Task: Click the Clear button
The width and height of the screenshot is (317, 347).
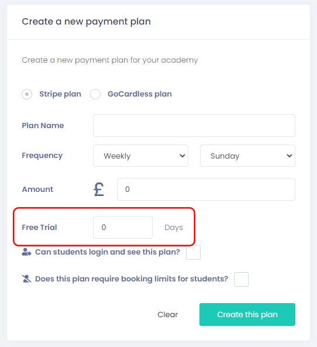Action: [x=167, y=314]
